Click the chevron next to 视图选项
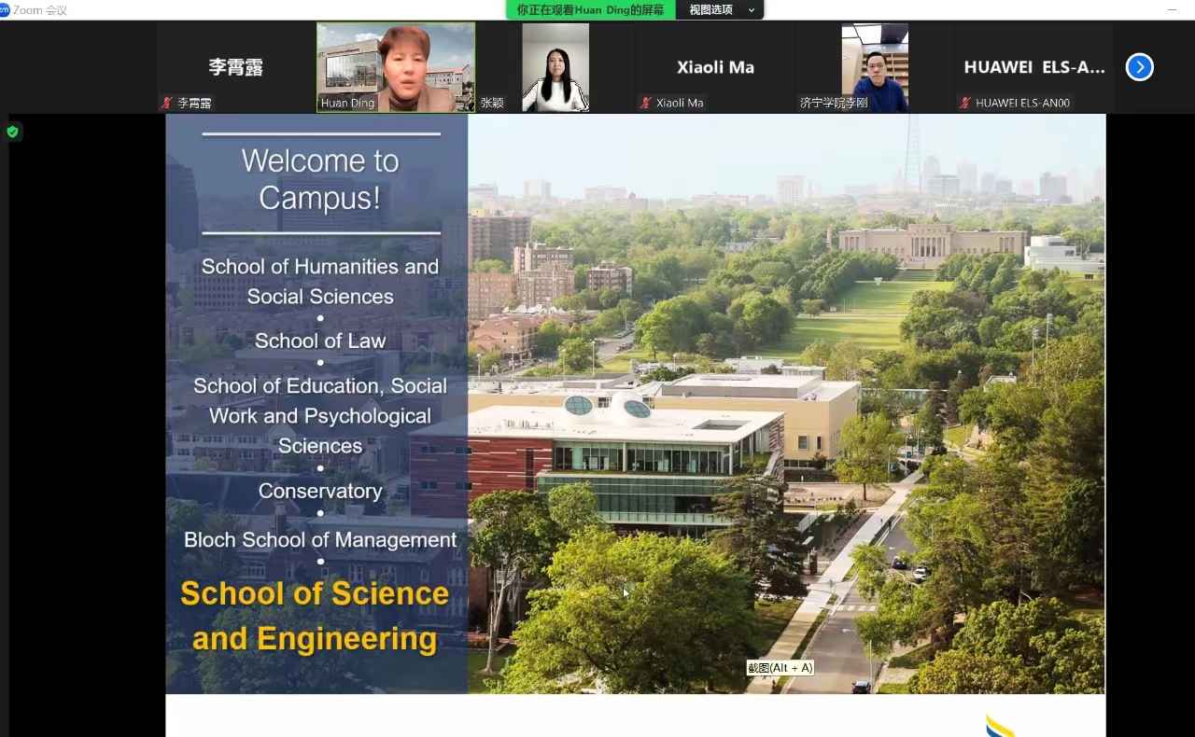The height and width of the screenshot is (737, 1195). tap(751, 10)
